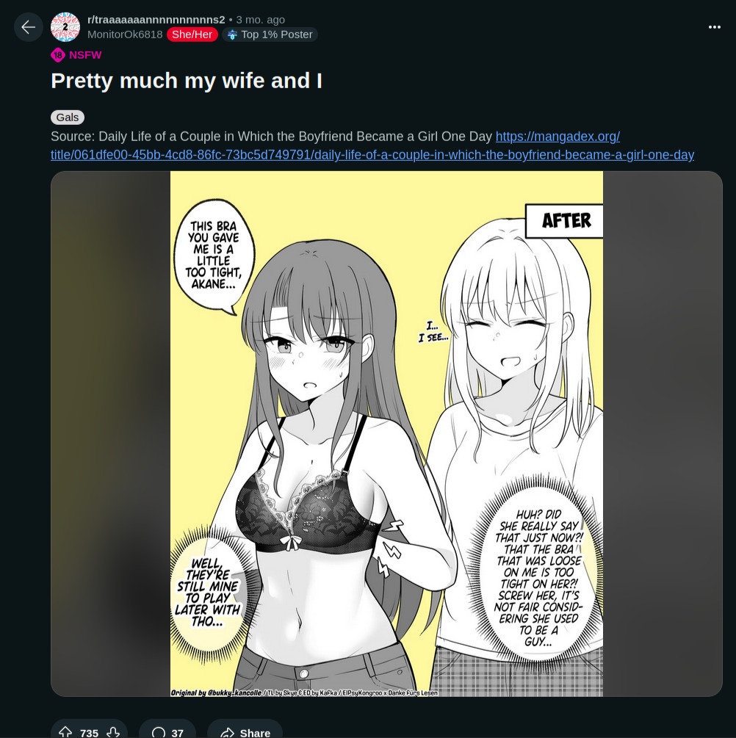Click the Top 1% Poster badge
The image size is (736, 738).
coord(270,35)
